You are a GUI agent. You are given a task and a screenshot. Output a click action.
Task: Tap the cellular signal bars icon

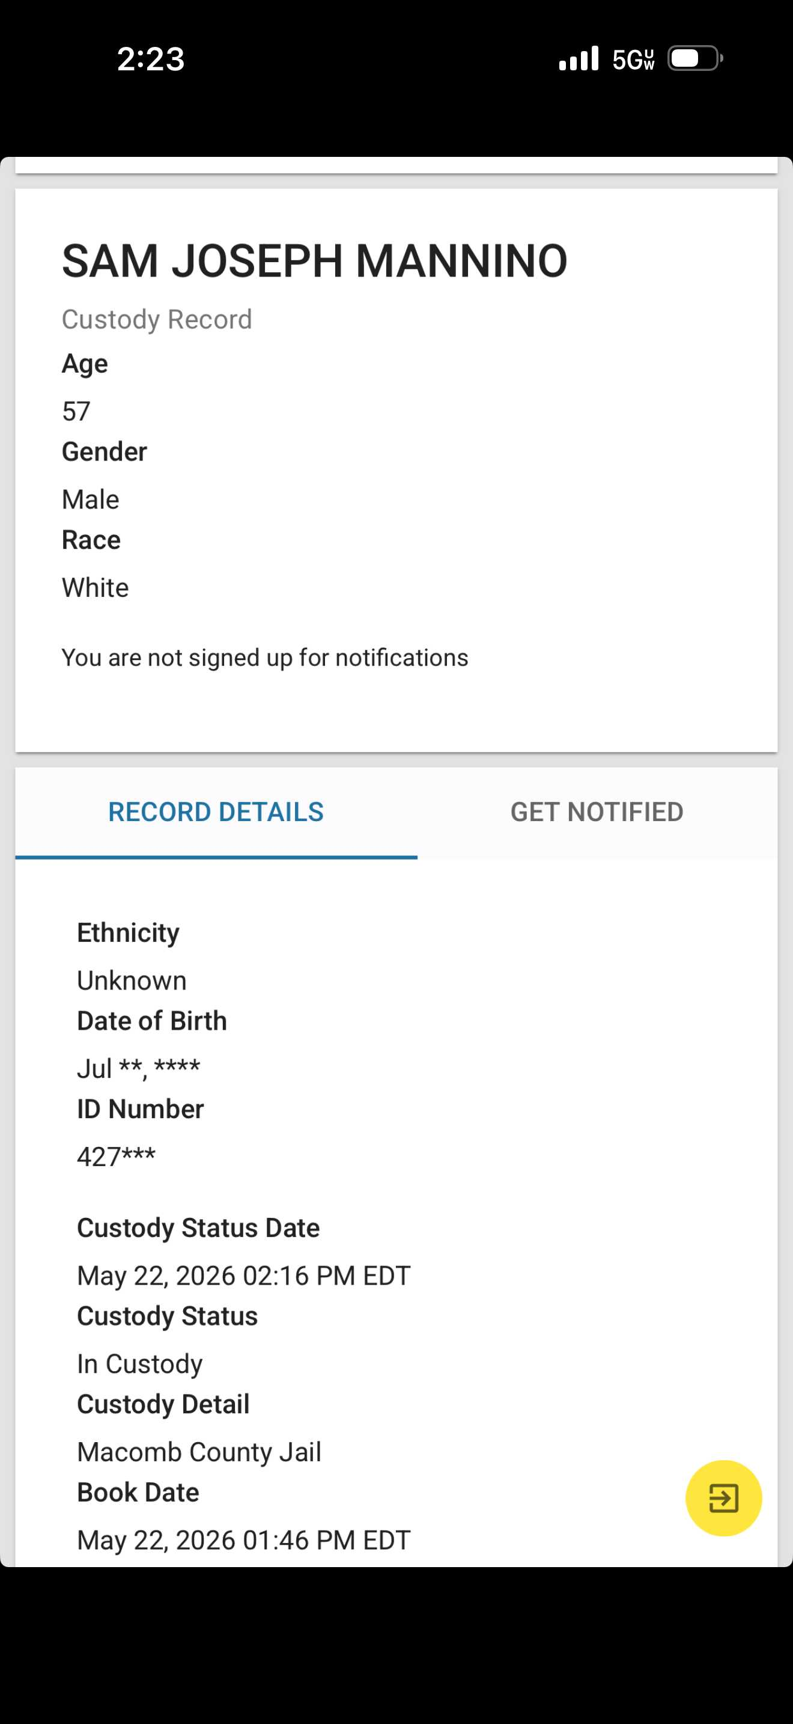[x=579, y=59]
